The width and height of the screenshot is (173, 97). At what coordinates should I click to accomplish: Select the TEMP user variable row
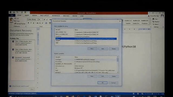click(86, 41)
